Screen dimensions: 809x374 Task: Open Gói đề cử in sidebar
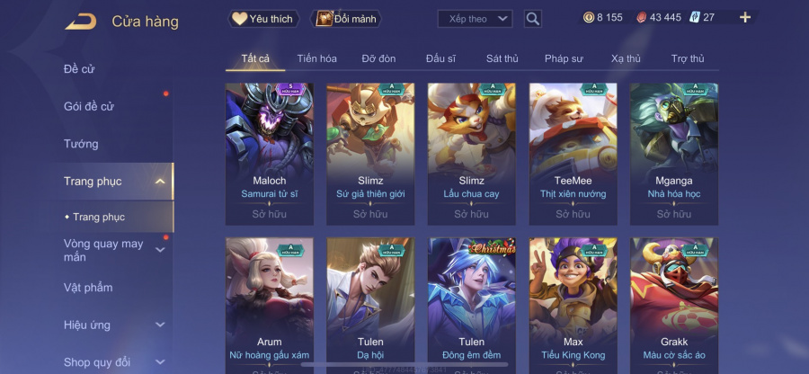(89, 107)
